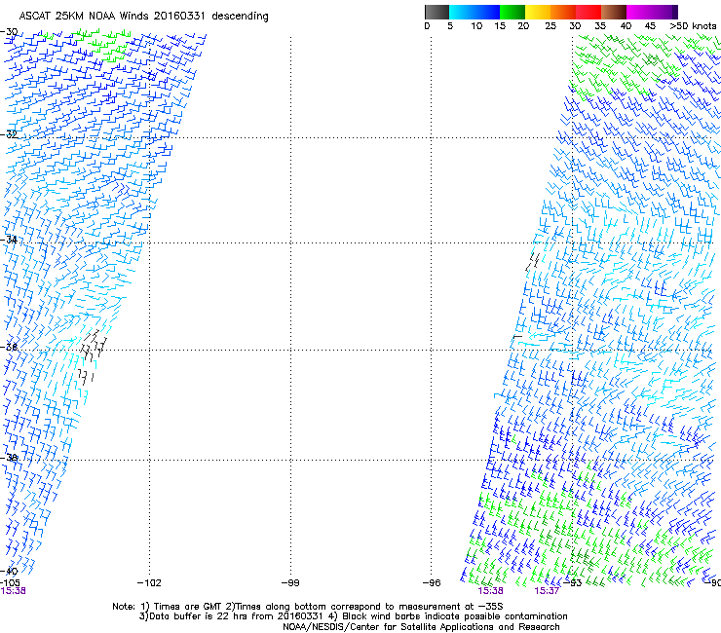Screen dimensions: 721x633
Task: Click the '0' legend scale label
Action: tap(427, 26)
